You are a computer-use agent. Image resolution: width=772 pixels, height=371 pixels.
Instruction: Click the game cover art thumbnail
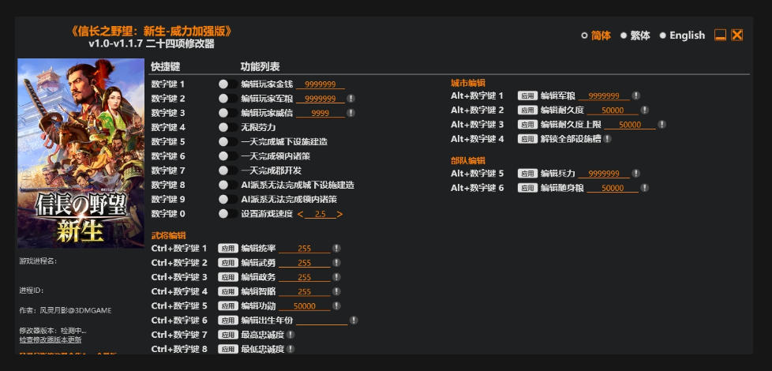click(x=81, y=153)
